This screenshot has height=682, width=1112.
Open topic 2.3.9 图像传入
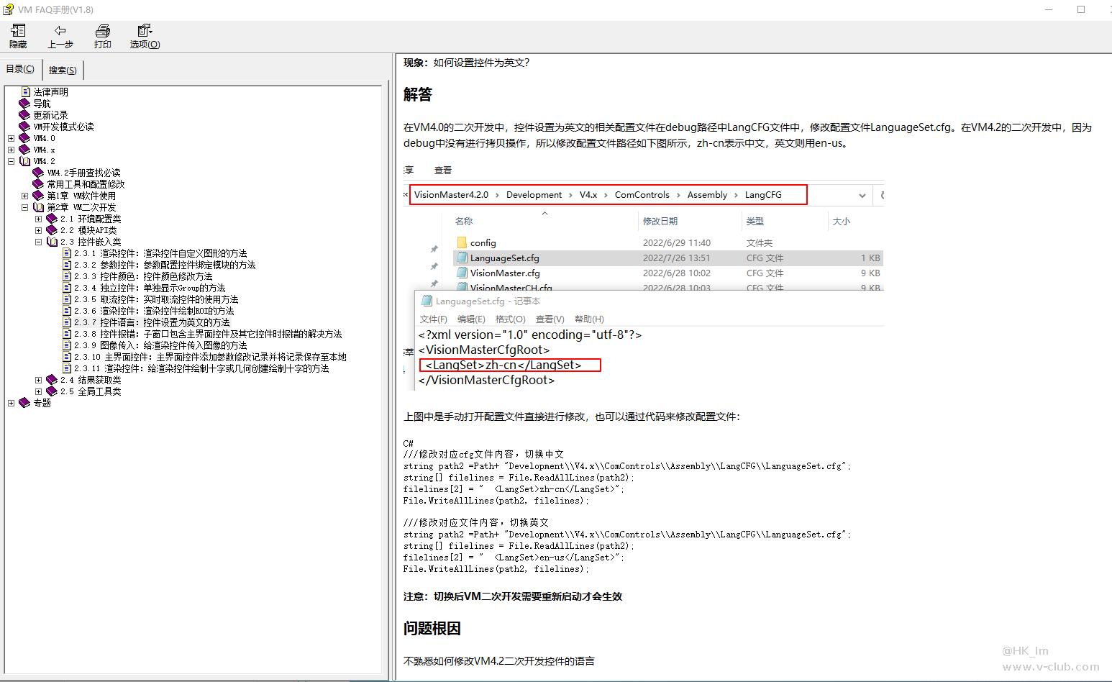pyautogui.click(x=160, y=345)
